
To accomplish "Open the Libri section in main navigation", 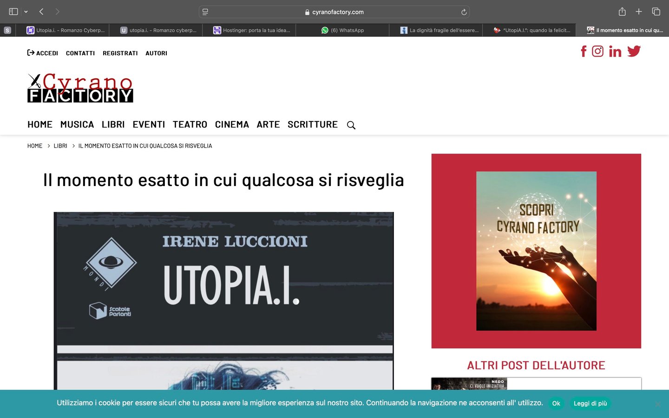I will pos(113,124).
